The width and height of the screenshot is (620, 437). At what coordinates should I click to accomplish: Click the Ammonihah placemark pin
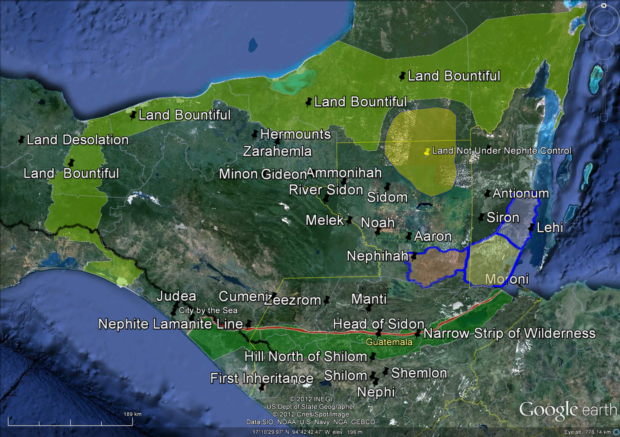click(x=344, y=181)
